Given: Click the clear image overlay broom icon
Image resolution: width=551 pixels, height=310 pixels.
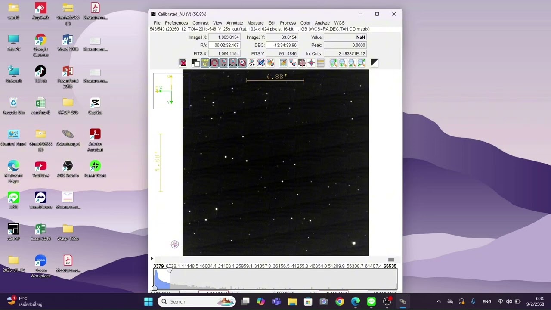Looking at the screenshot, I should [283, 63].
